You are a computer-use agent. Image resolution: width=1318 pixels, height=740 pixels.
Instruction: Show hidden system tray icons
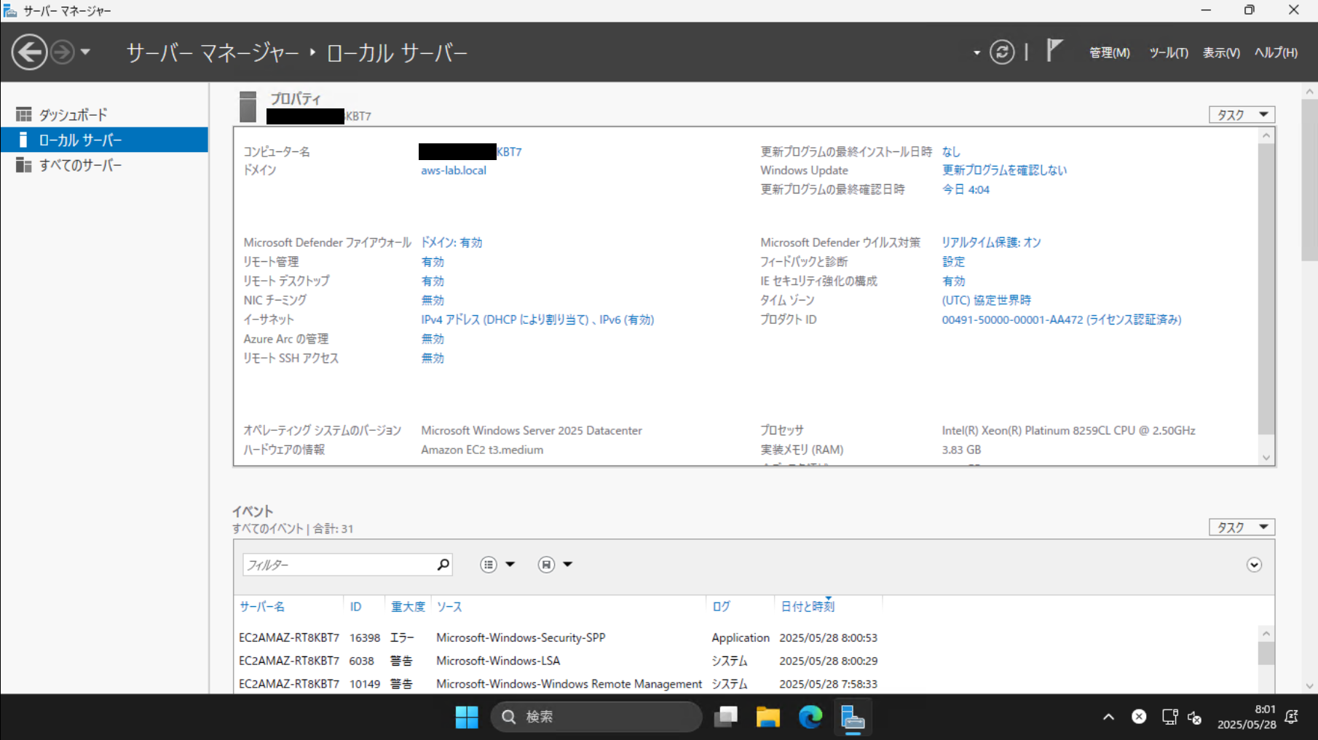[1108, 717]
